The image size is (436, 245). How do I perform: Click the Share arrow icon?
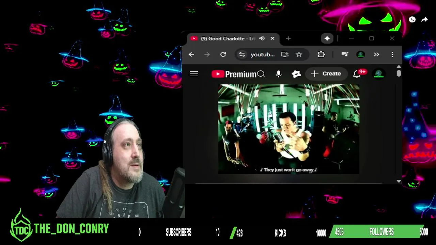point(424,20)
